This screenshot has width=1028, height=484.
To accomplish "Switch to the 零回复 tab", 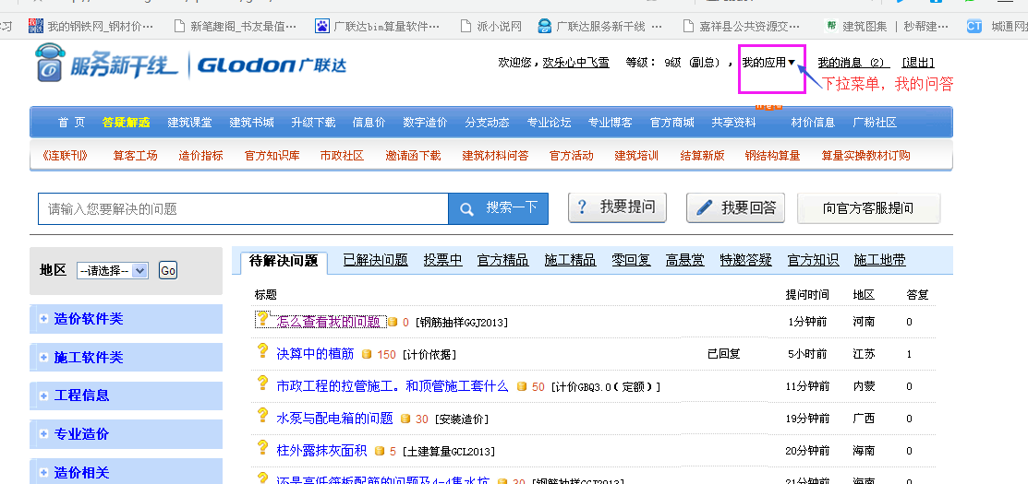I will pyautogui.click(x=631, y=260).
